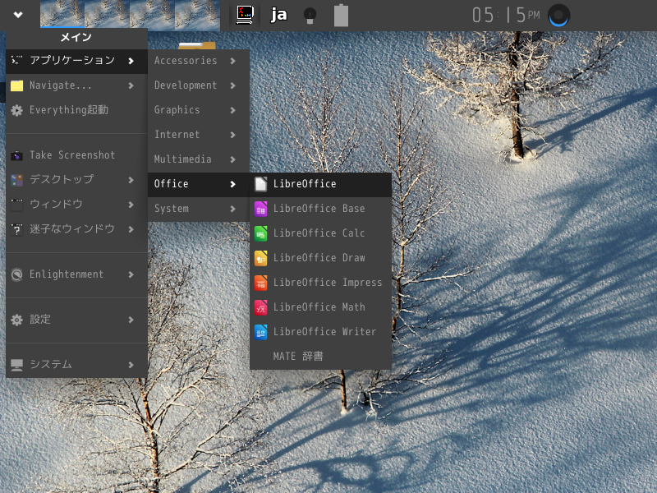This screenshot has width=657, height=493.
Task: Open the 'ja' keyboard layout indicator
Action: click(278, 15)
